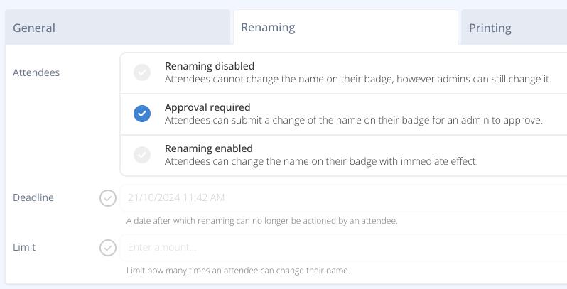Click the 'Renaming enabled' option title

coord(209,148)
